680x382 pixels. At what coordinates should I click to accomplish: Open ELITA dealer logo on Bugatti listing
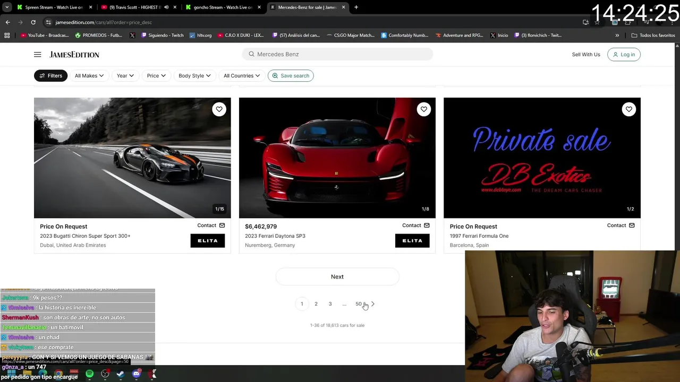(208, 240)
